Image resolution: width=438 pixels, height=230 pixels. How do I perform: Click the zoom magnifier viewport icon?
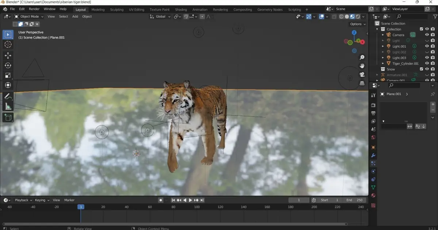tap(362, 57)
